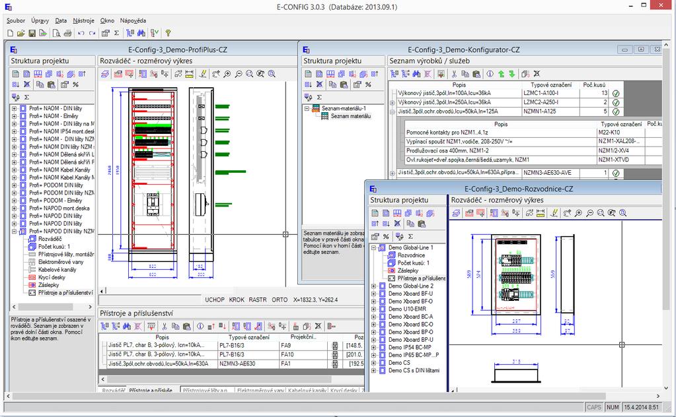This screenshot has height=417, width=676.
Task: Click scissors cut icon in Konfigurator product toolbar
Action: tap(455, 74)
